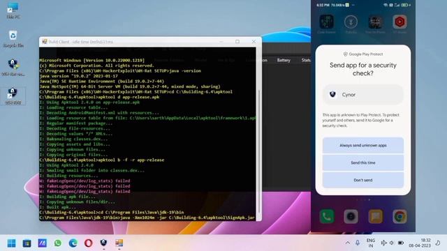Open the Recycle Bin desktop icon

pos(13,39)
